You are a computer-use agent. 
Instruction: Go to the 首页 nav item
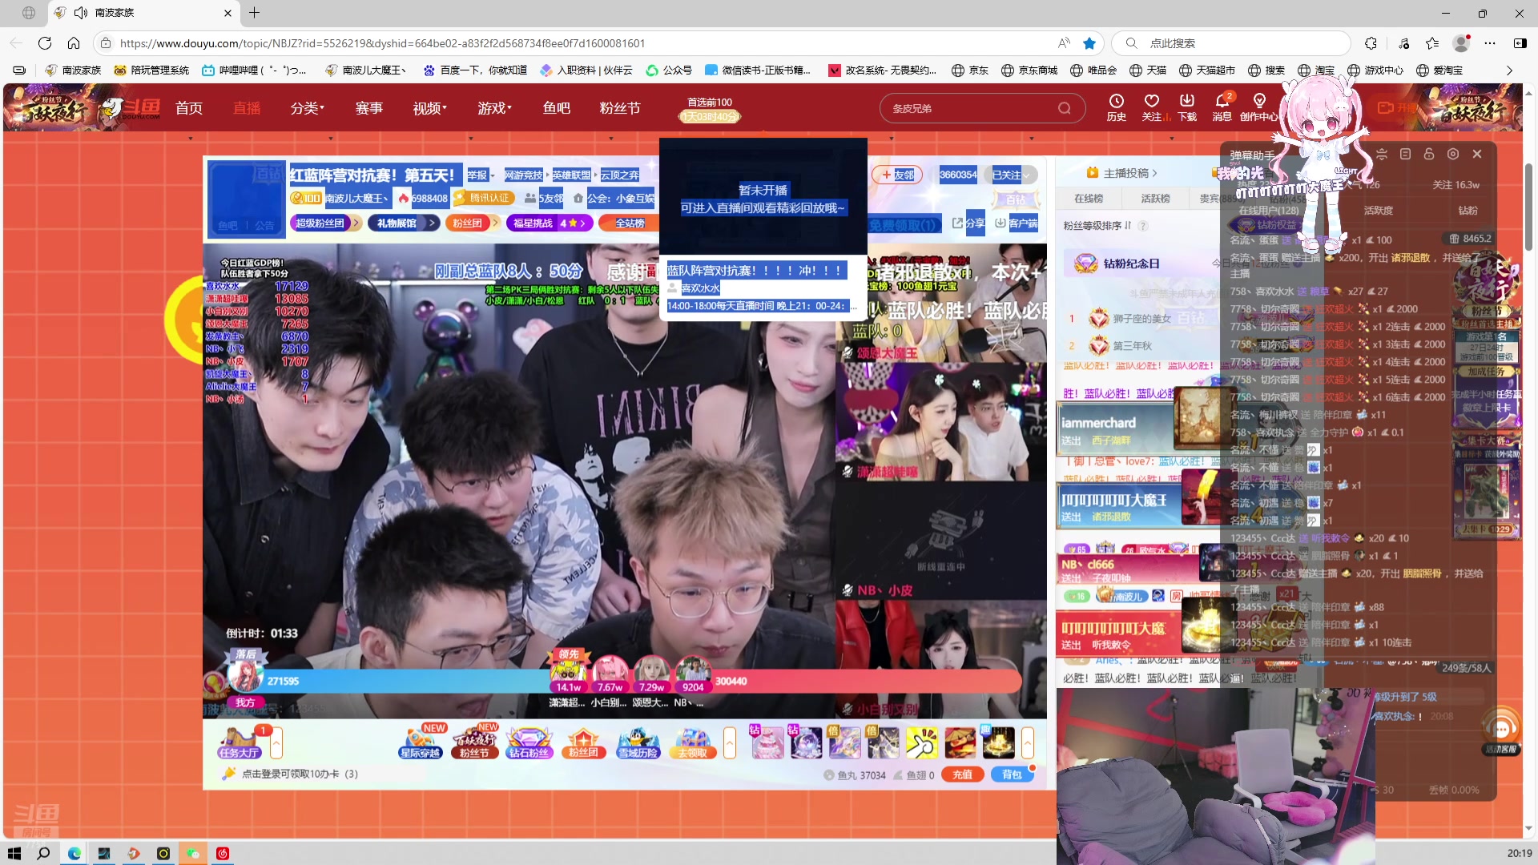[x=189, y=108]
